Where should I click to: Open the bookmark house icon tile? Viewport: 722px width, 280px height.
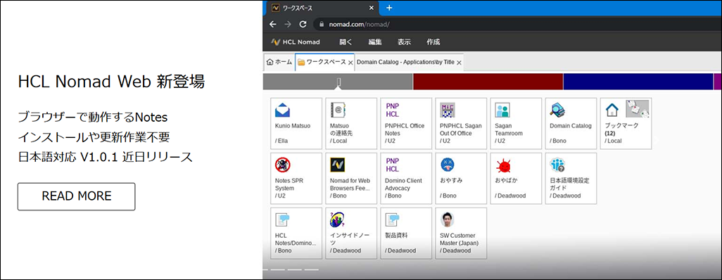pyautogui.click(x=612, y=110)
